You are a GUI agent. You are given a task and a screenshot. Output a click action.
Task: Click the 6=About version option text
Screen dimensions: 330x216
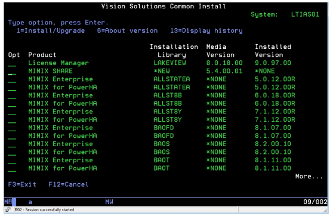point(127,31)
